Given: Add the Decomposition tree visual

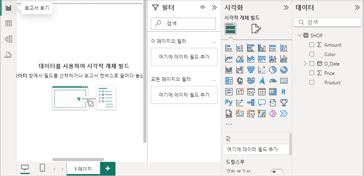Looking at the screenshot, I should [x=251, y=102].
